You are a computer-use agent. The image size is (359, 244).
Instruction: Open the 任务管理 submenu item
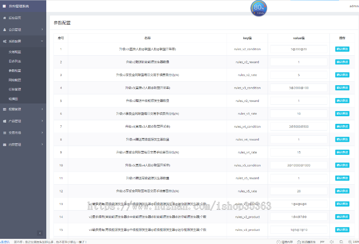coord(15,90)
